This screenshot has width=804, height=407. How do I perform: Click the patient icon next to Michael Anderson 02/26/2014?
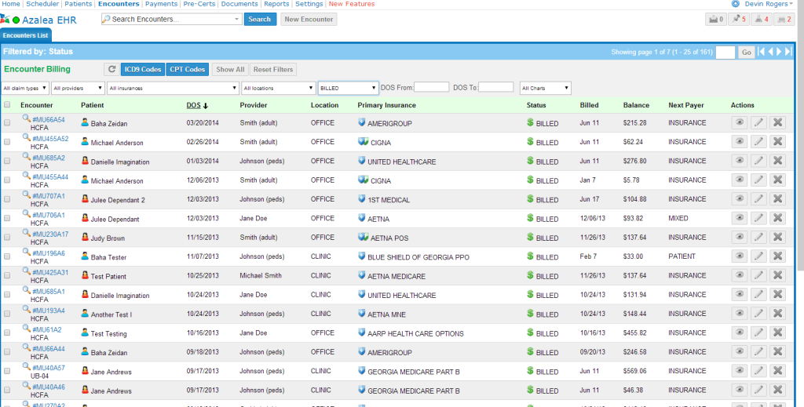(85, 142)
